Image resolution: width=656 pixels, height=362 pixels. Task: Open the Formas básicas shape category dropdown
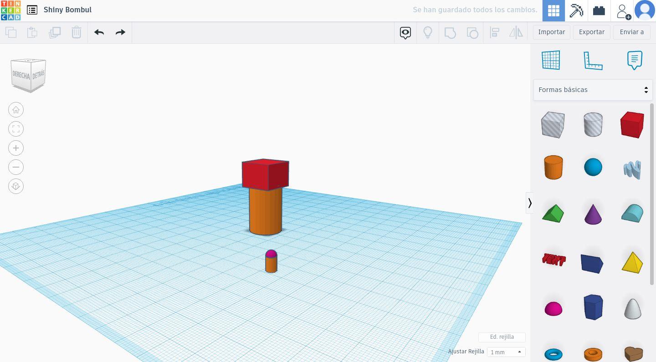tap(593, 90)
